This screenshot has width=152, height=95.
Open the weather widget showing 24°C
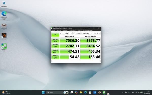6,92
